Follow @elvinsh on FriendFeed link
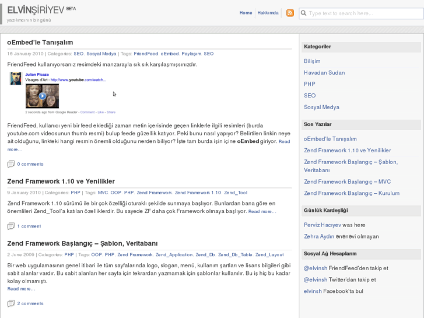 point(316,268)
